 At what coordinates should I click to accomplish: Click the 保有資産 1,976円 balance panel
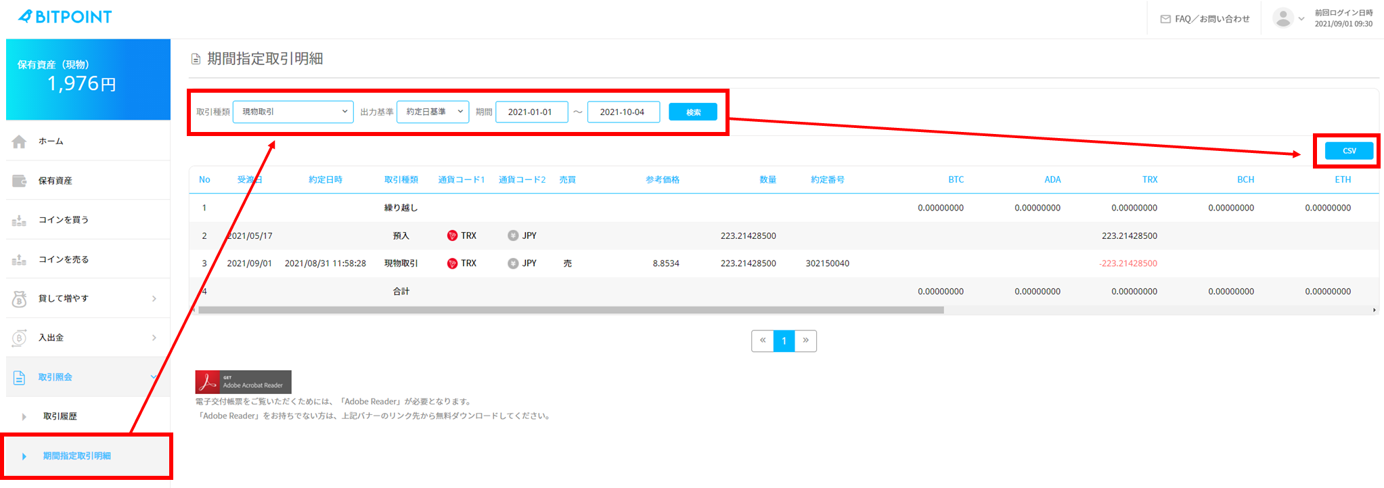88,79
